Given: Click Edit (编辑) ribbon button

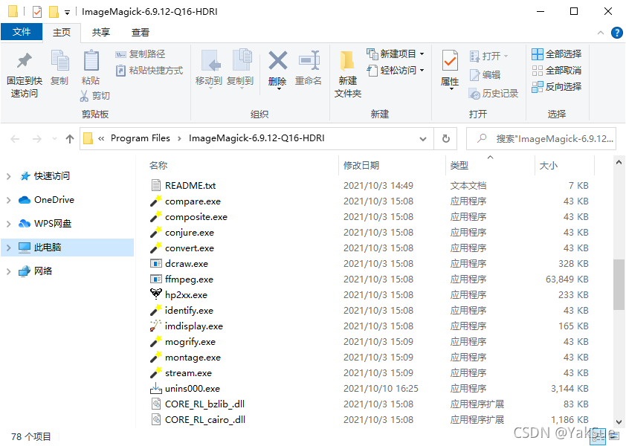Looking at the screenshot, I should [485, 74].
